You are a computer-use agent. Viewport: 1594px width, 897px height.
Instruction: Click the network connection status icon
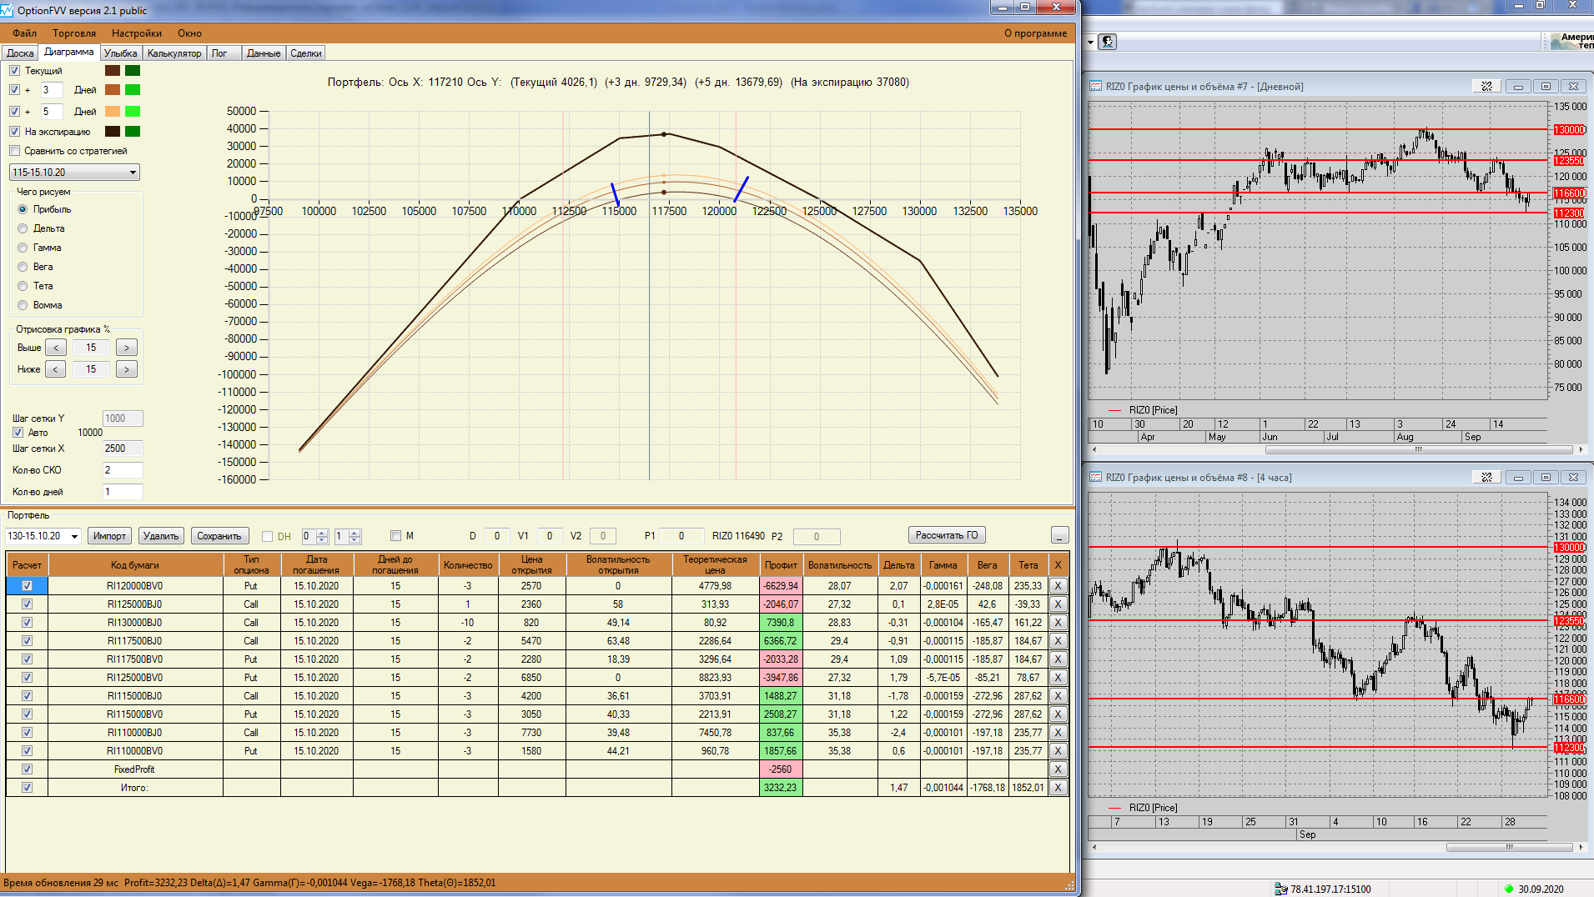pyautogui.click(x=1280, y=889)
